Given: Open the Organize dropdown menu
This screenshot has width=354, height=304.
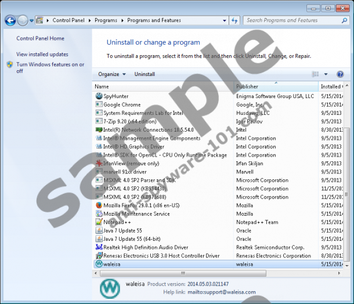Looking at the screenshot, I should pyautogui.click(x=112, y=74).
